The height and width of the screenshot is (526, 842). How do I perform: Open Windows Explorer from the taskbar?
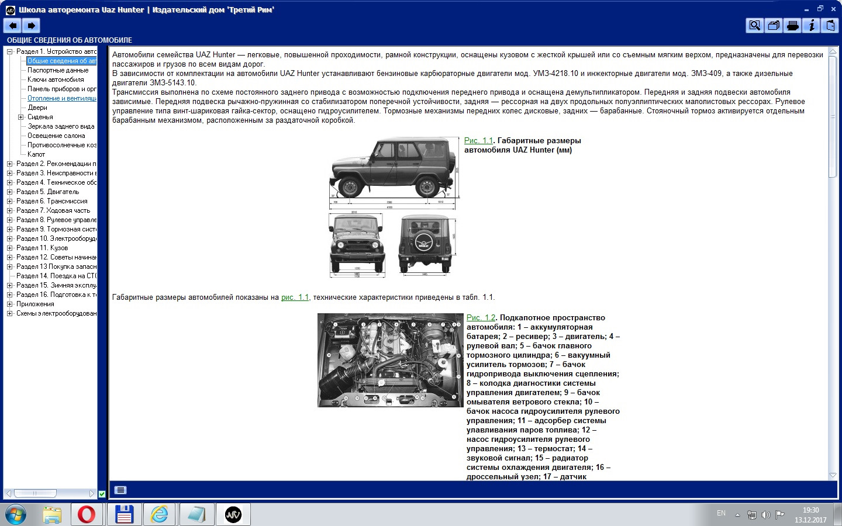[x=53, y=514]
